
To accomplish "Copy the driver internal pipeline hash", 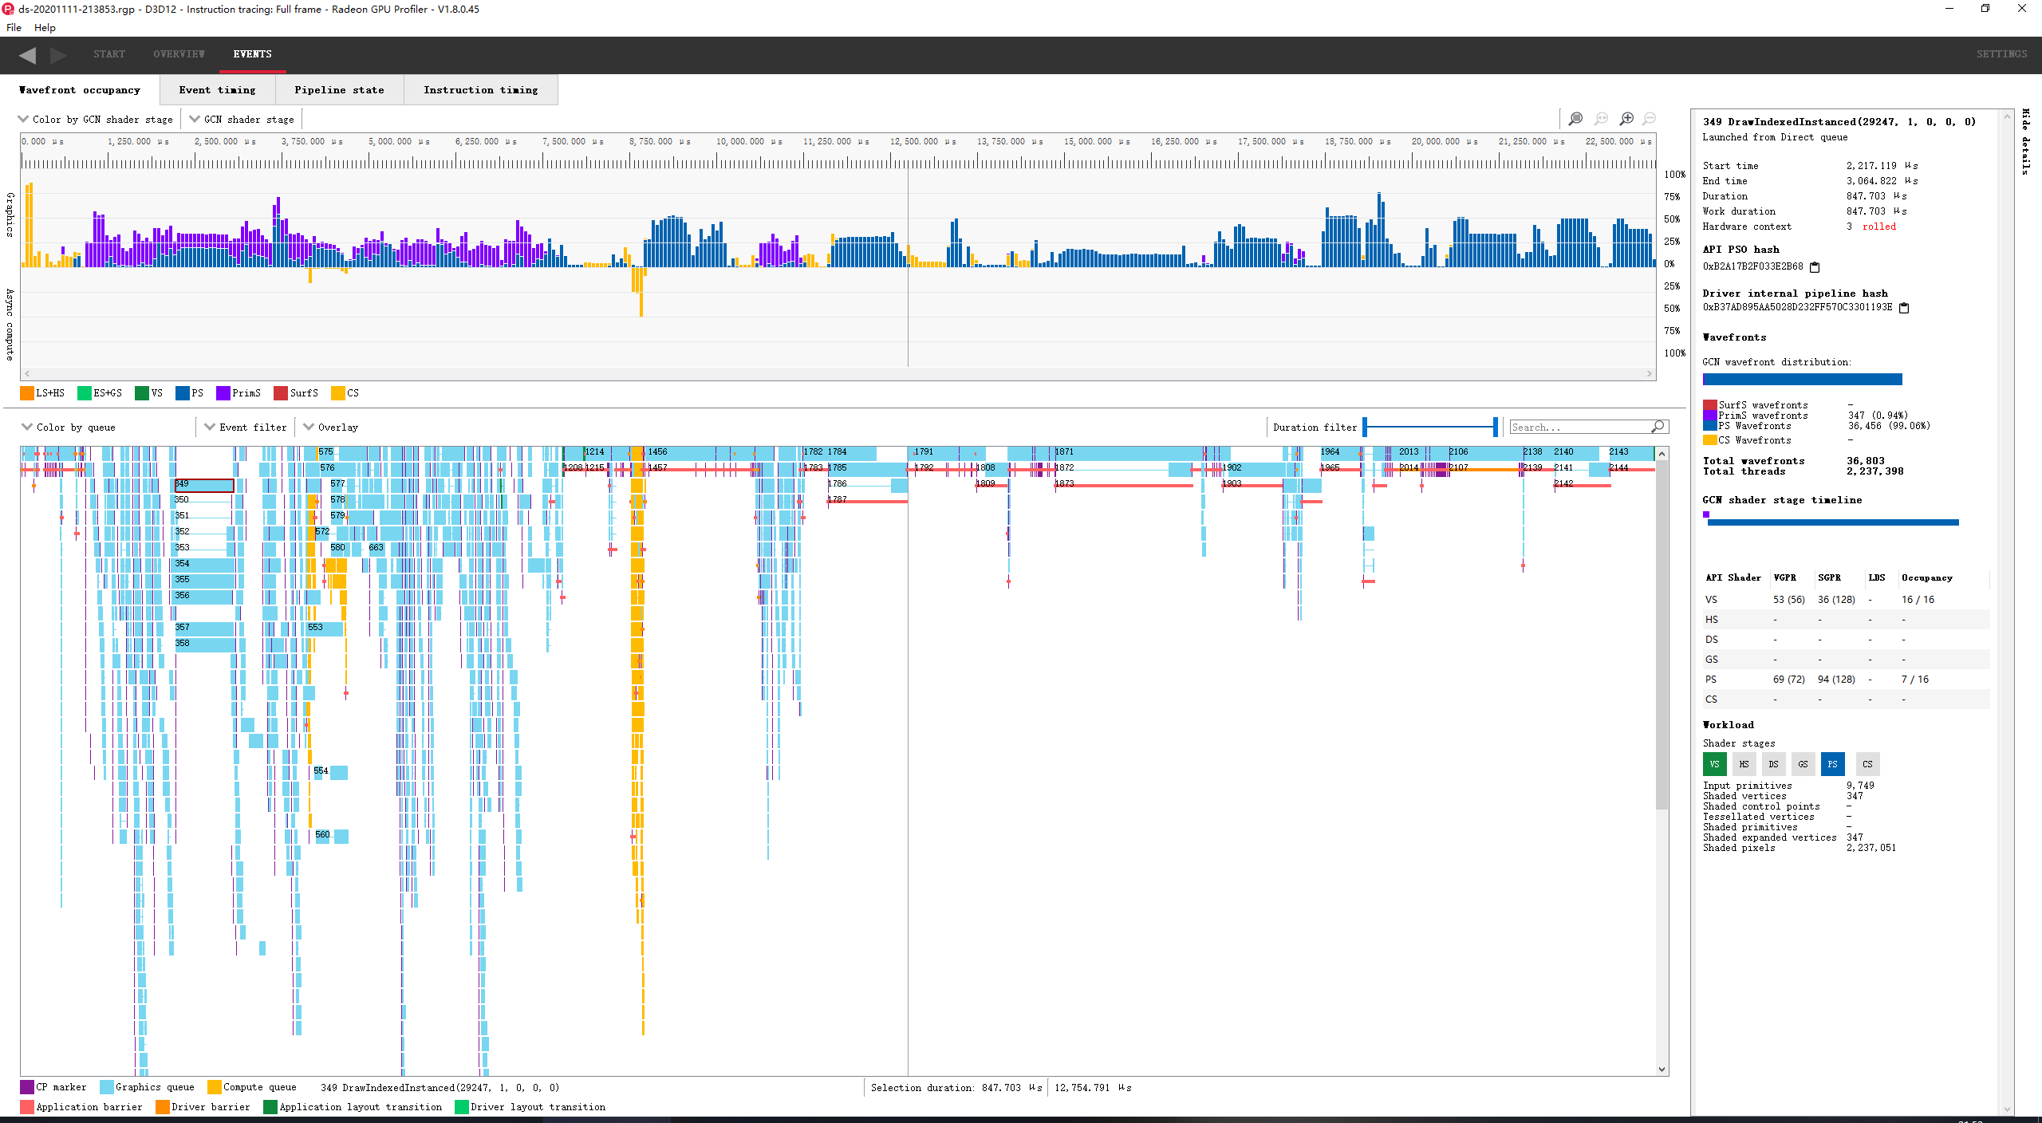I will point(1904,308).
